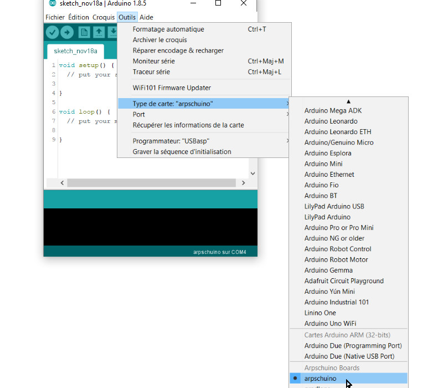Click the Save sketch (down arrow) icon
Viewport: 443px width, 388px height.
click(x=113, y=32)
